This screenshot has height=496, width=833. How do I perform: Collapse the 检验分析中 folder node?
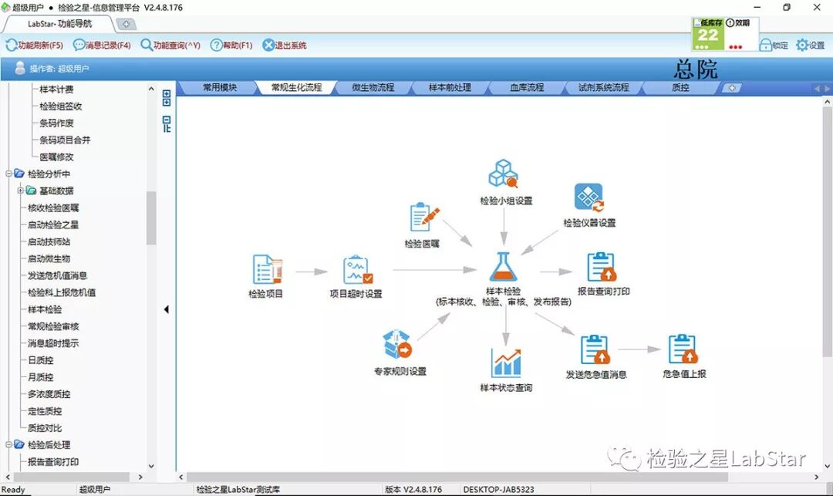[x=8, y=174]
